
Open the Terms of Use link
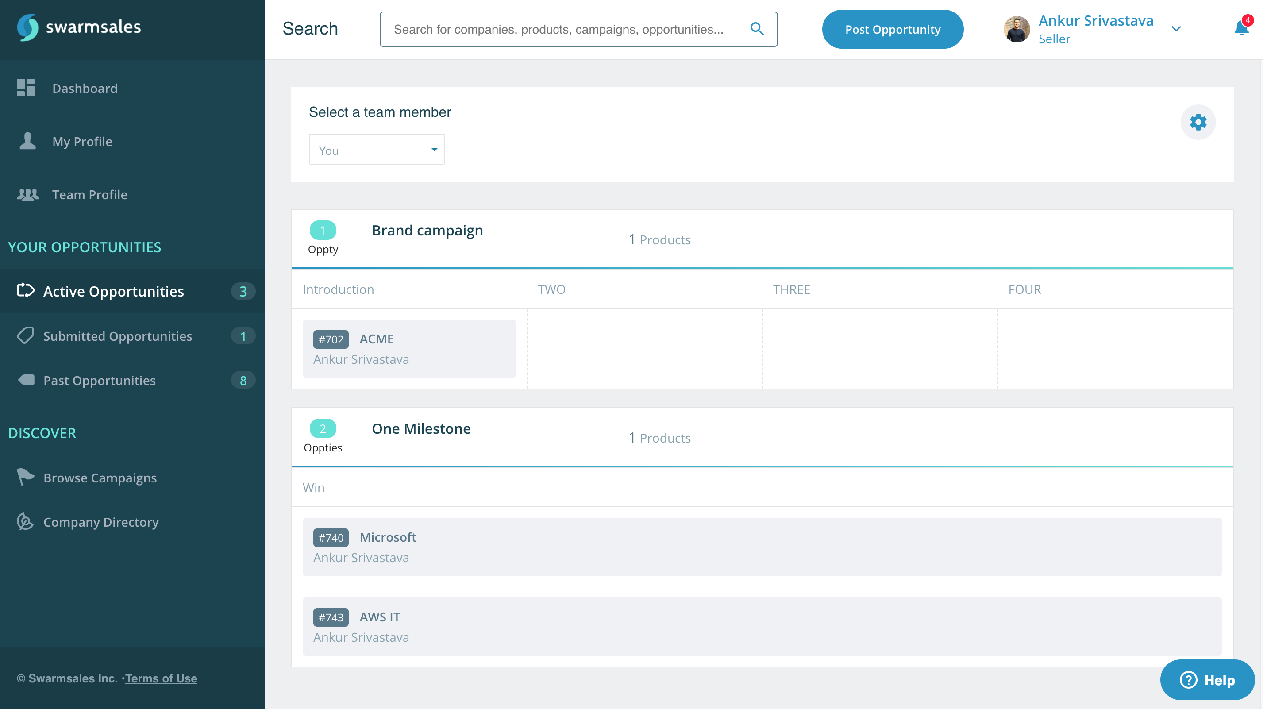coord(161,678)
